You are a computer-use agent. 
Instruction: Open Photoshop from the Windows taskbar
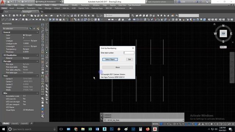[x=112, y=129]
